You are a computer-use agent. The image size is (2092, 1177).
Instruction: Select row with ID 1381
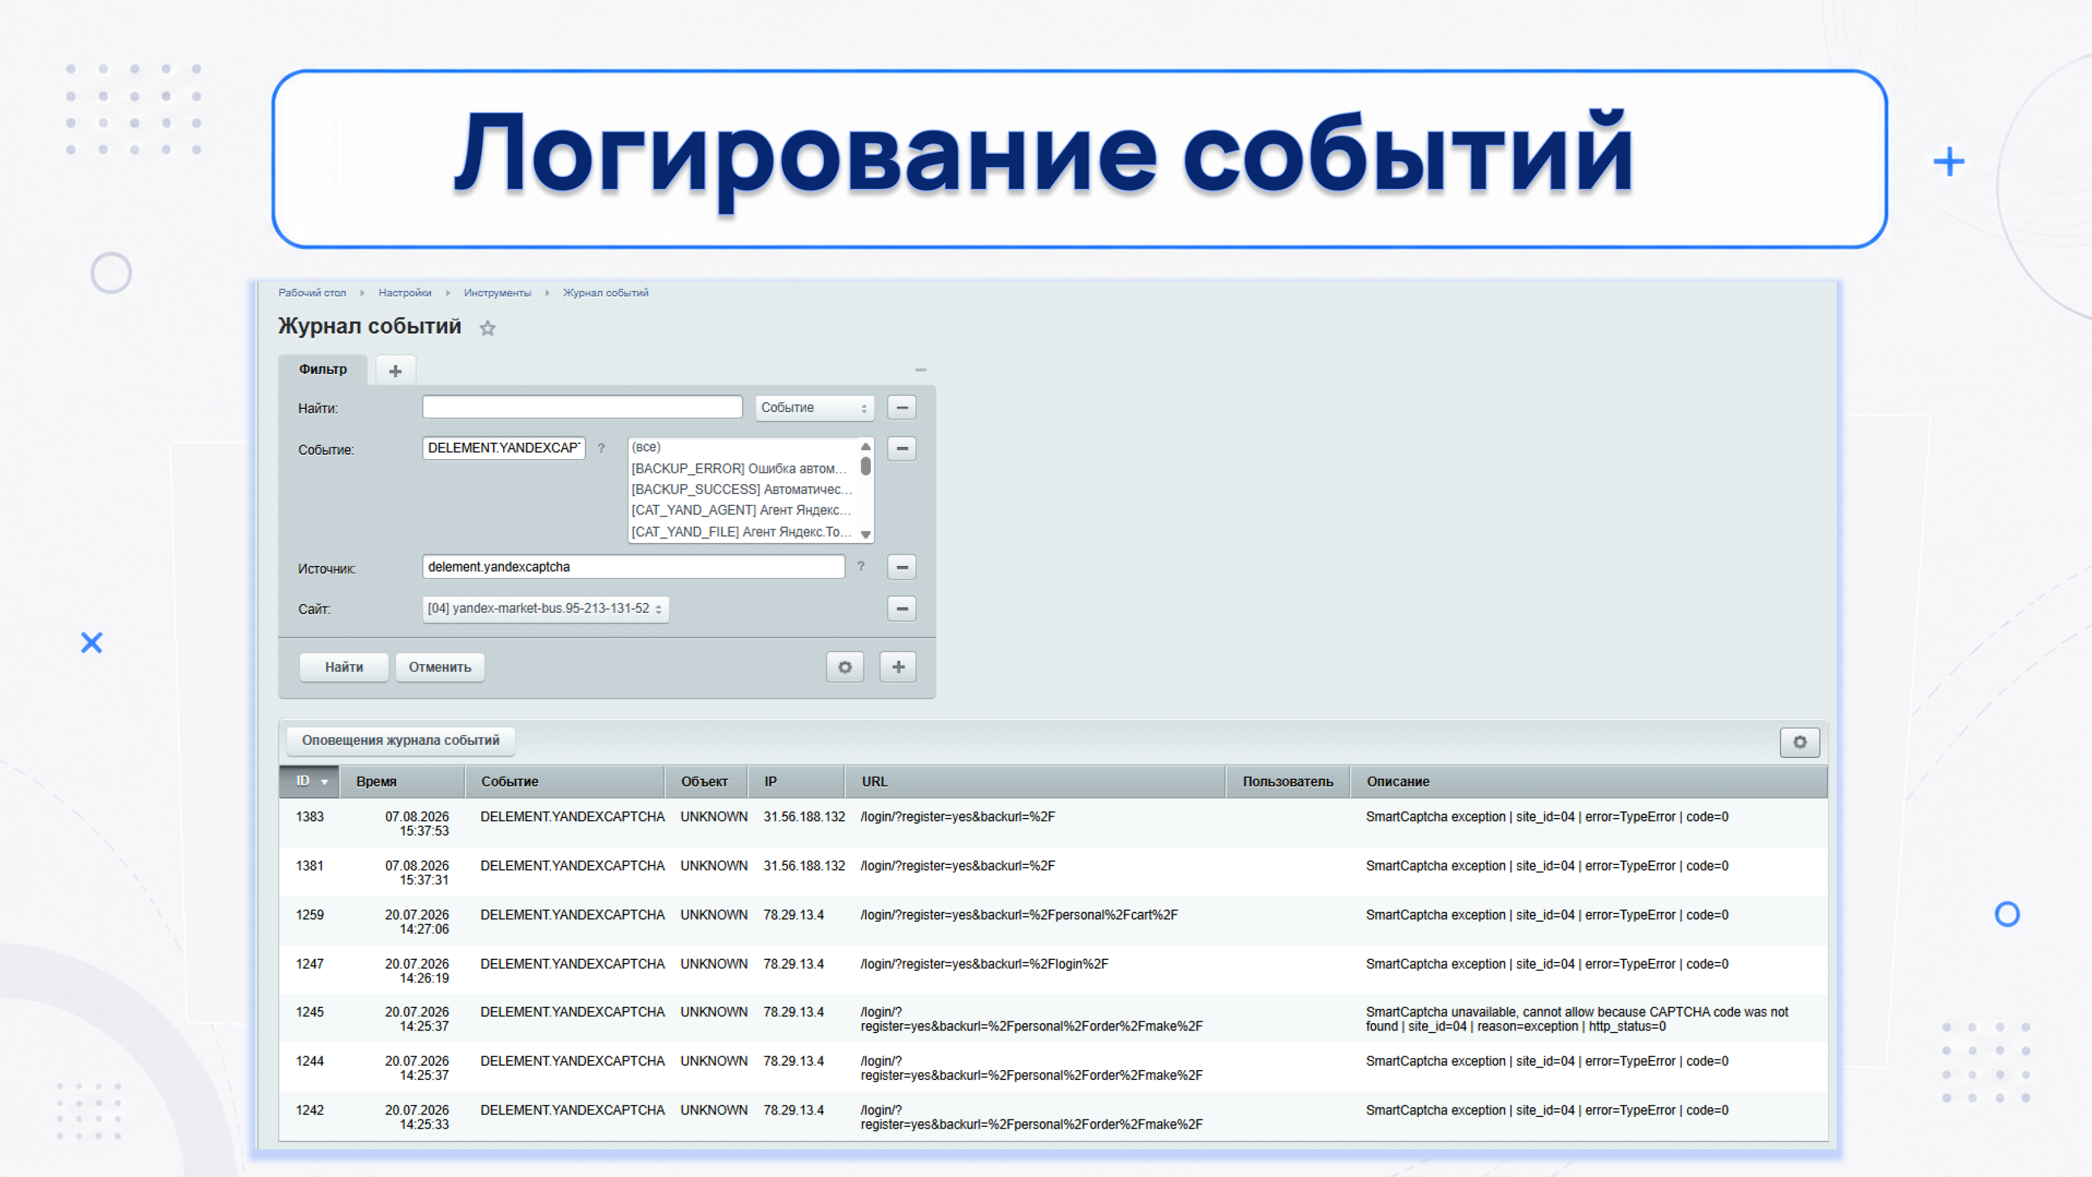[1052, 872]
